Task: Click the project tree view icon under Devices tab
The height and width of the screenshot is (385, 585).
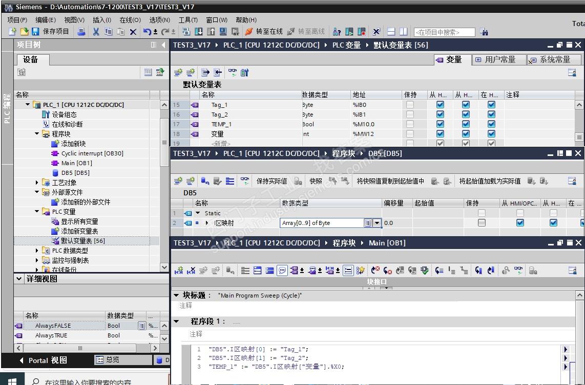Action: (x=148, y=72)
